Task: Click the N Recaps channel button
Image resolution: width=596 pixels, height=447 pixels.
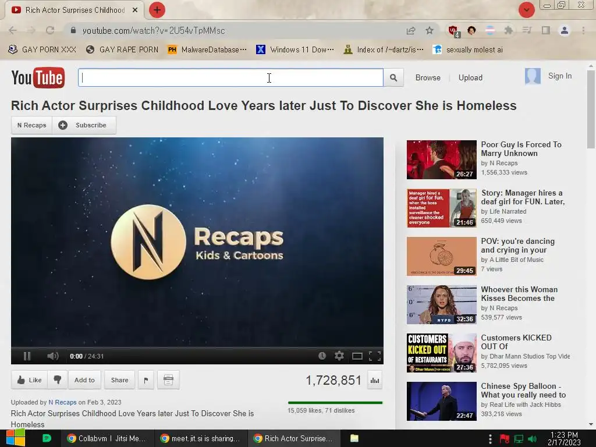Action: pyautogui.click(x=31, y=125)
